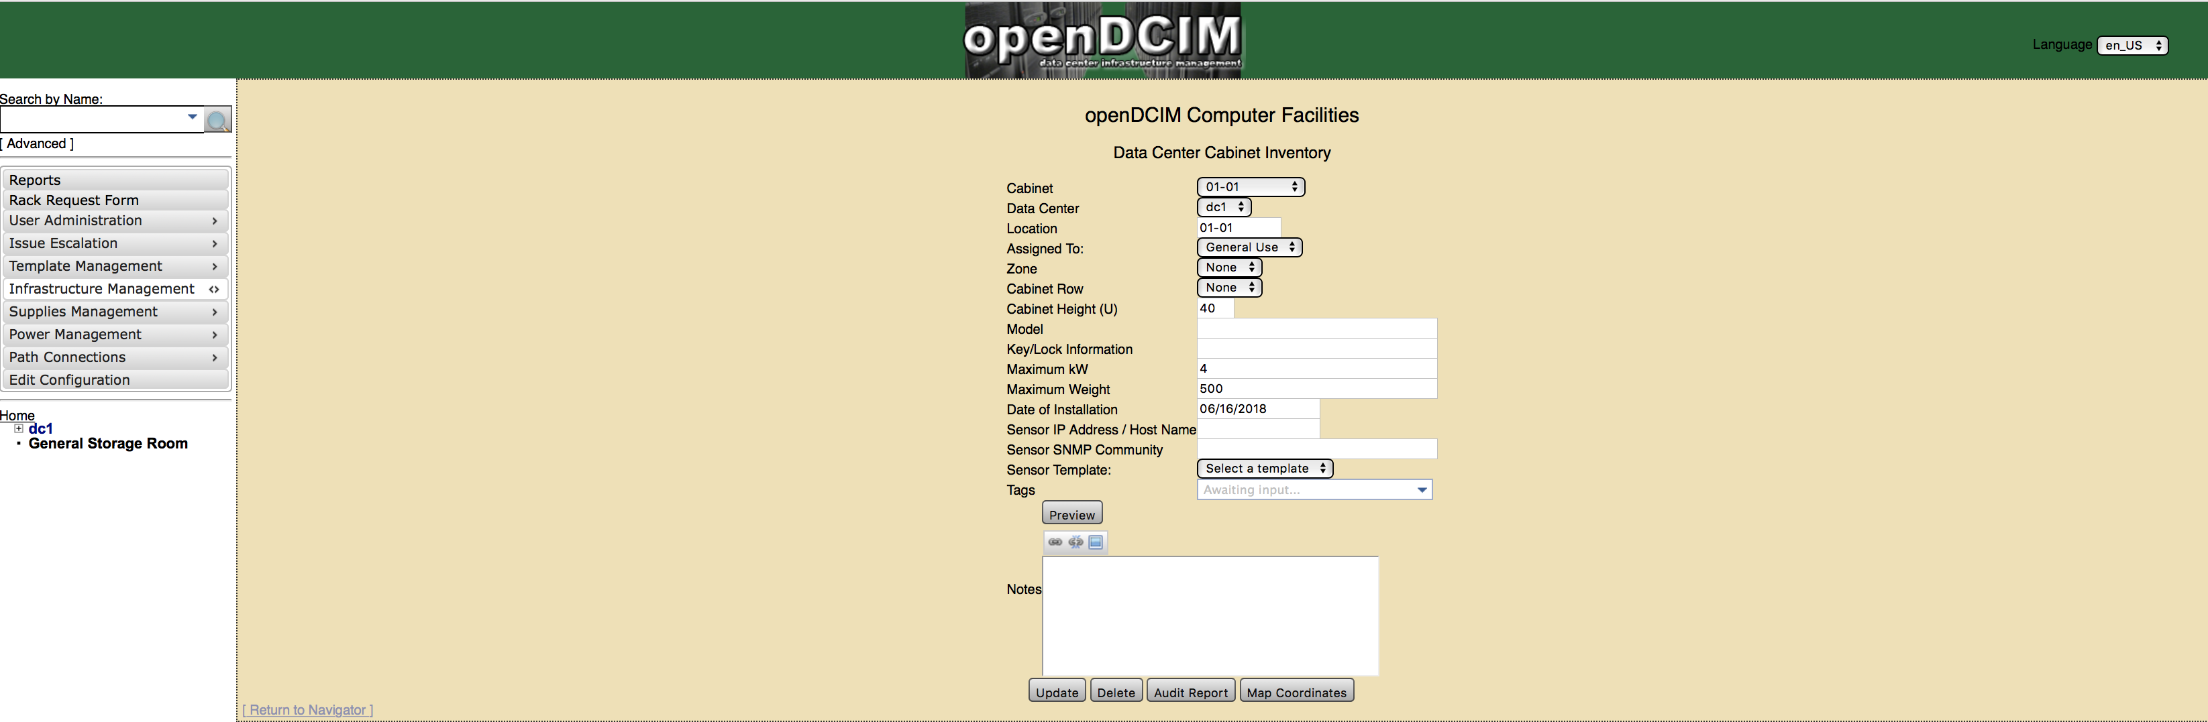
Task: Click the unlink icon above Notes
Action: pyautogui.click(x=1075, y=542)
